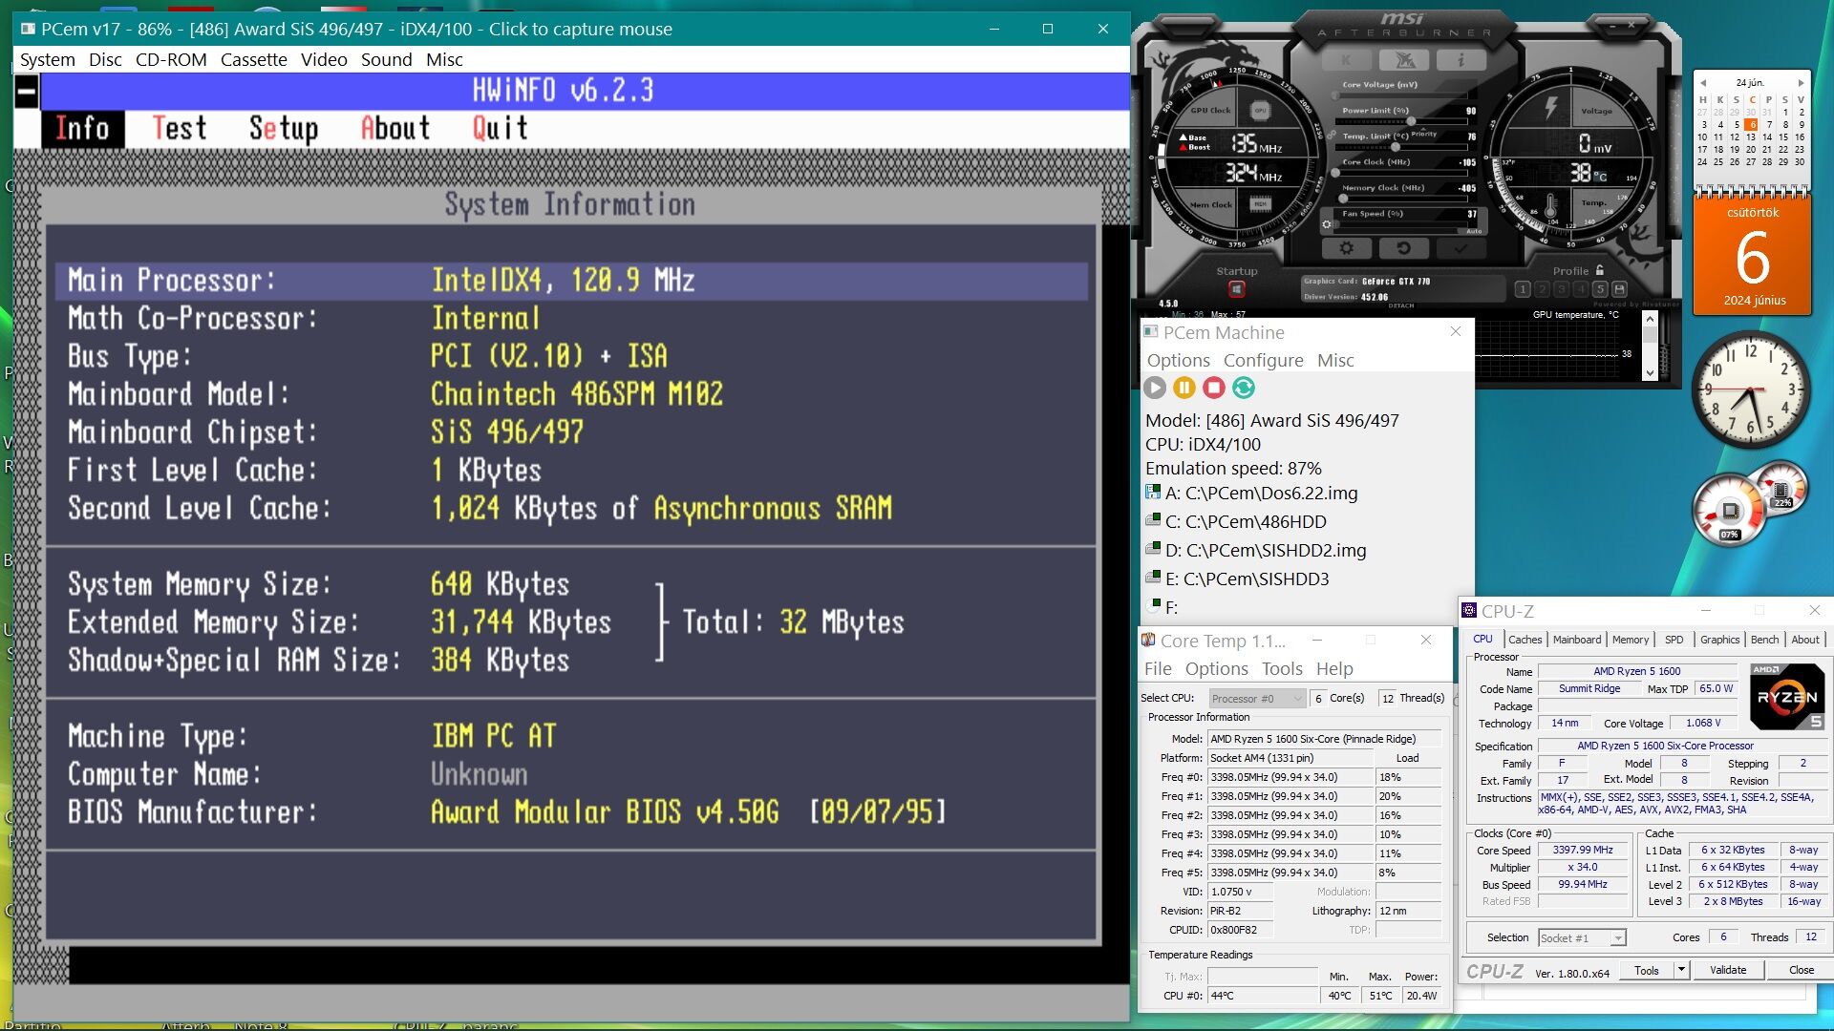Switch to Mainboard tab in CPU-Z
This screenshot has width=1834, height=1031.
click(1577, 640)
